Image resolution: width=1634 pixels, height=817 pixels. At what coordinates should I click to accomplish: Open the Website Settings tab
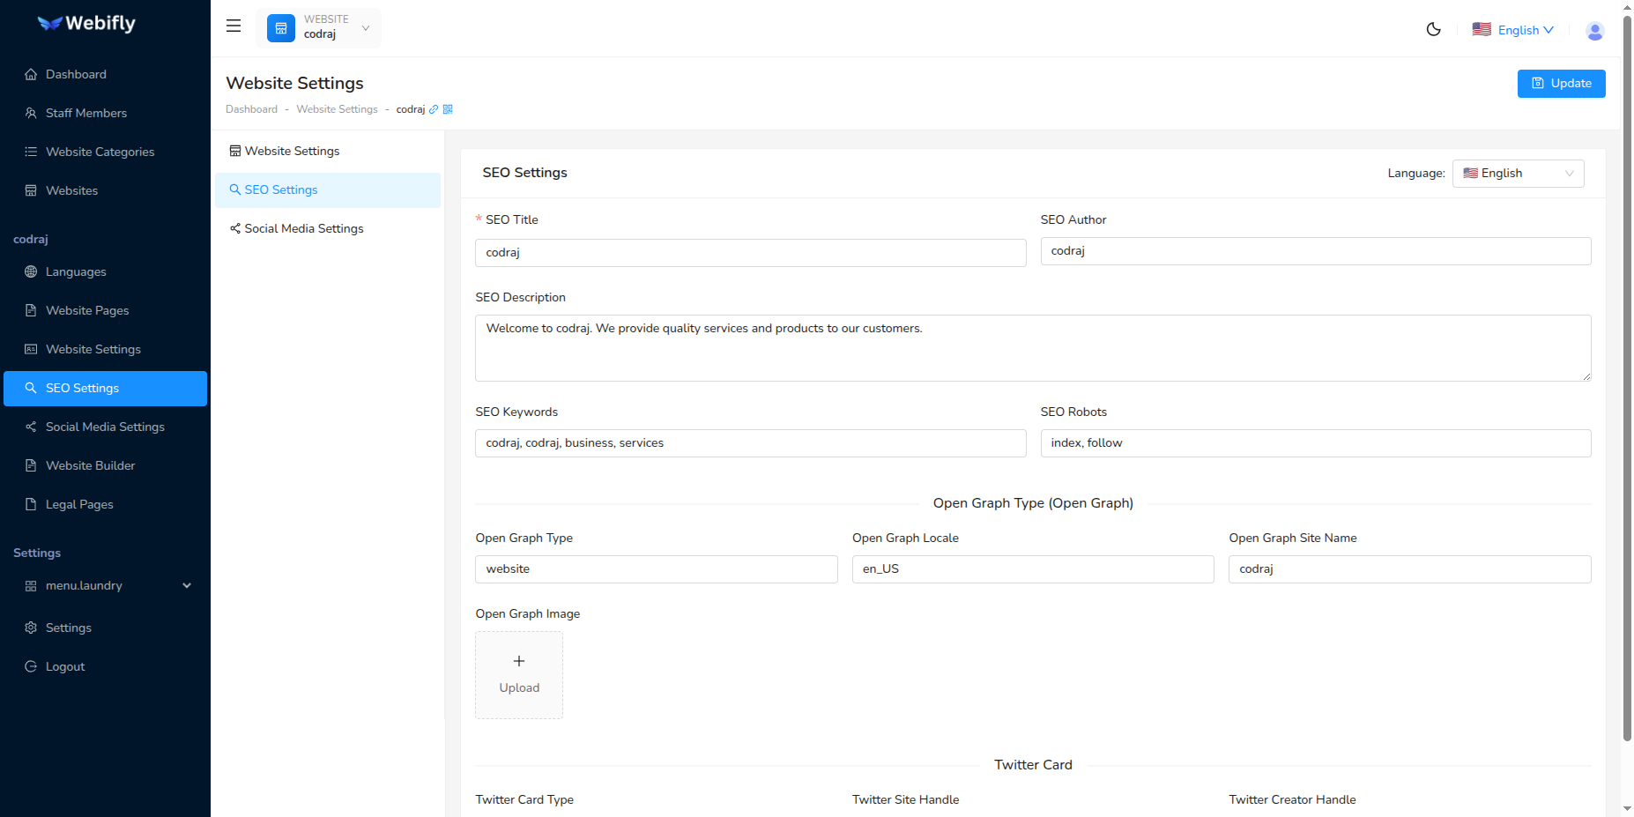coord(292,151)
